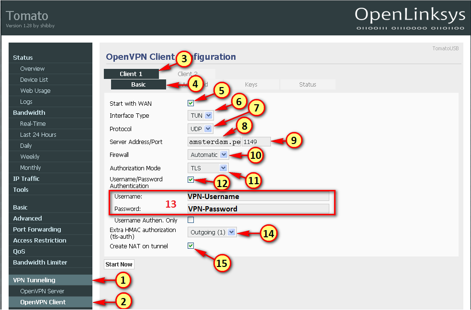Open Bandwidth Limiter in the sidebar
Image resolution: width=471 pixels, height=310 pixels.
tap(50, 263)
